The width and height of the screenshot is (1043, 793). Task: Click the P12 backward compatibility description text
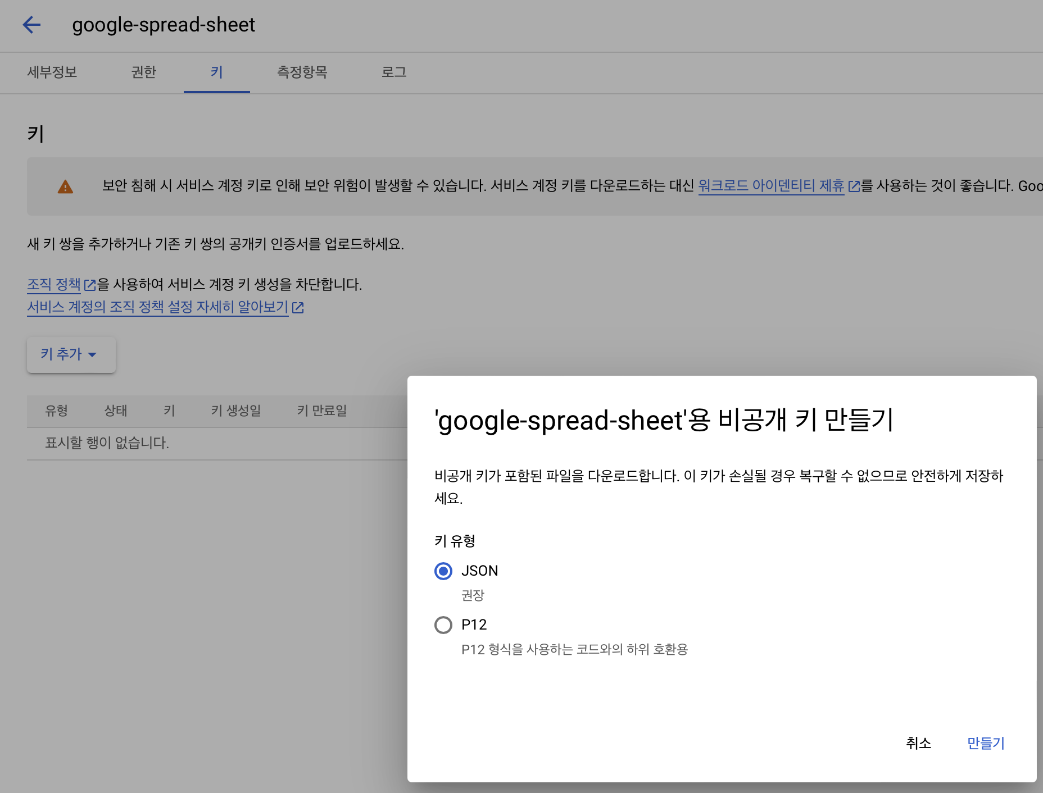(574, 650)
